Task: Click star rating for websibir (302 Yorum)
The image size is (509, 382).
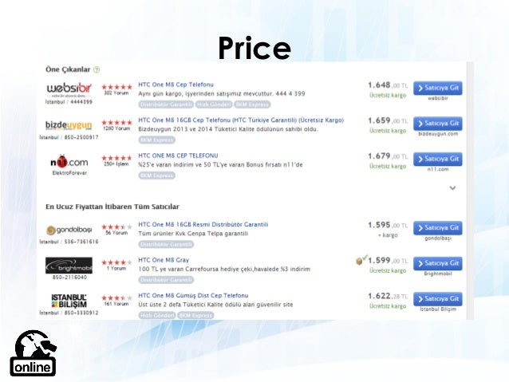Action: click(116, 87)
